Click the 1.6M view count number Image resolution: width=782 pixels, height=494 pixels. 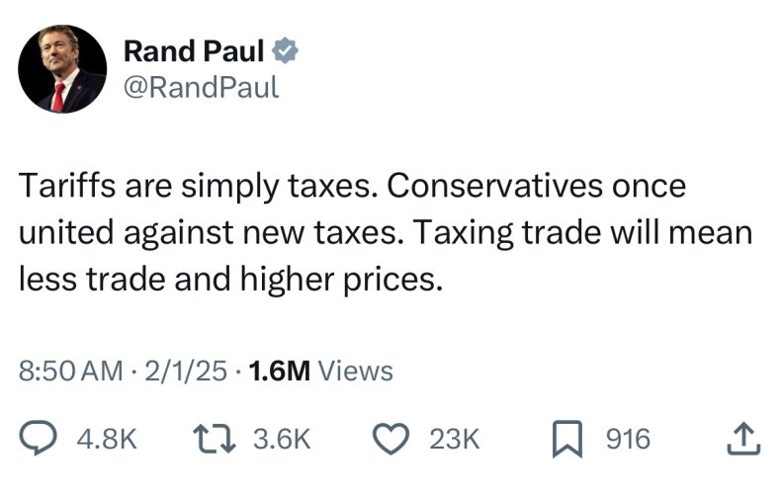point(279,370)
